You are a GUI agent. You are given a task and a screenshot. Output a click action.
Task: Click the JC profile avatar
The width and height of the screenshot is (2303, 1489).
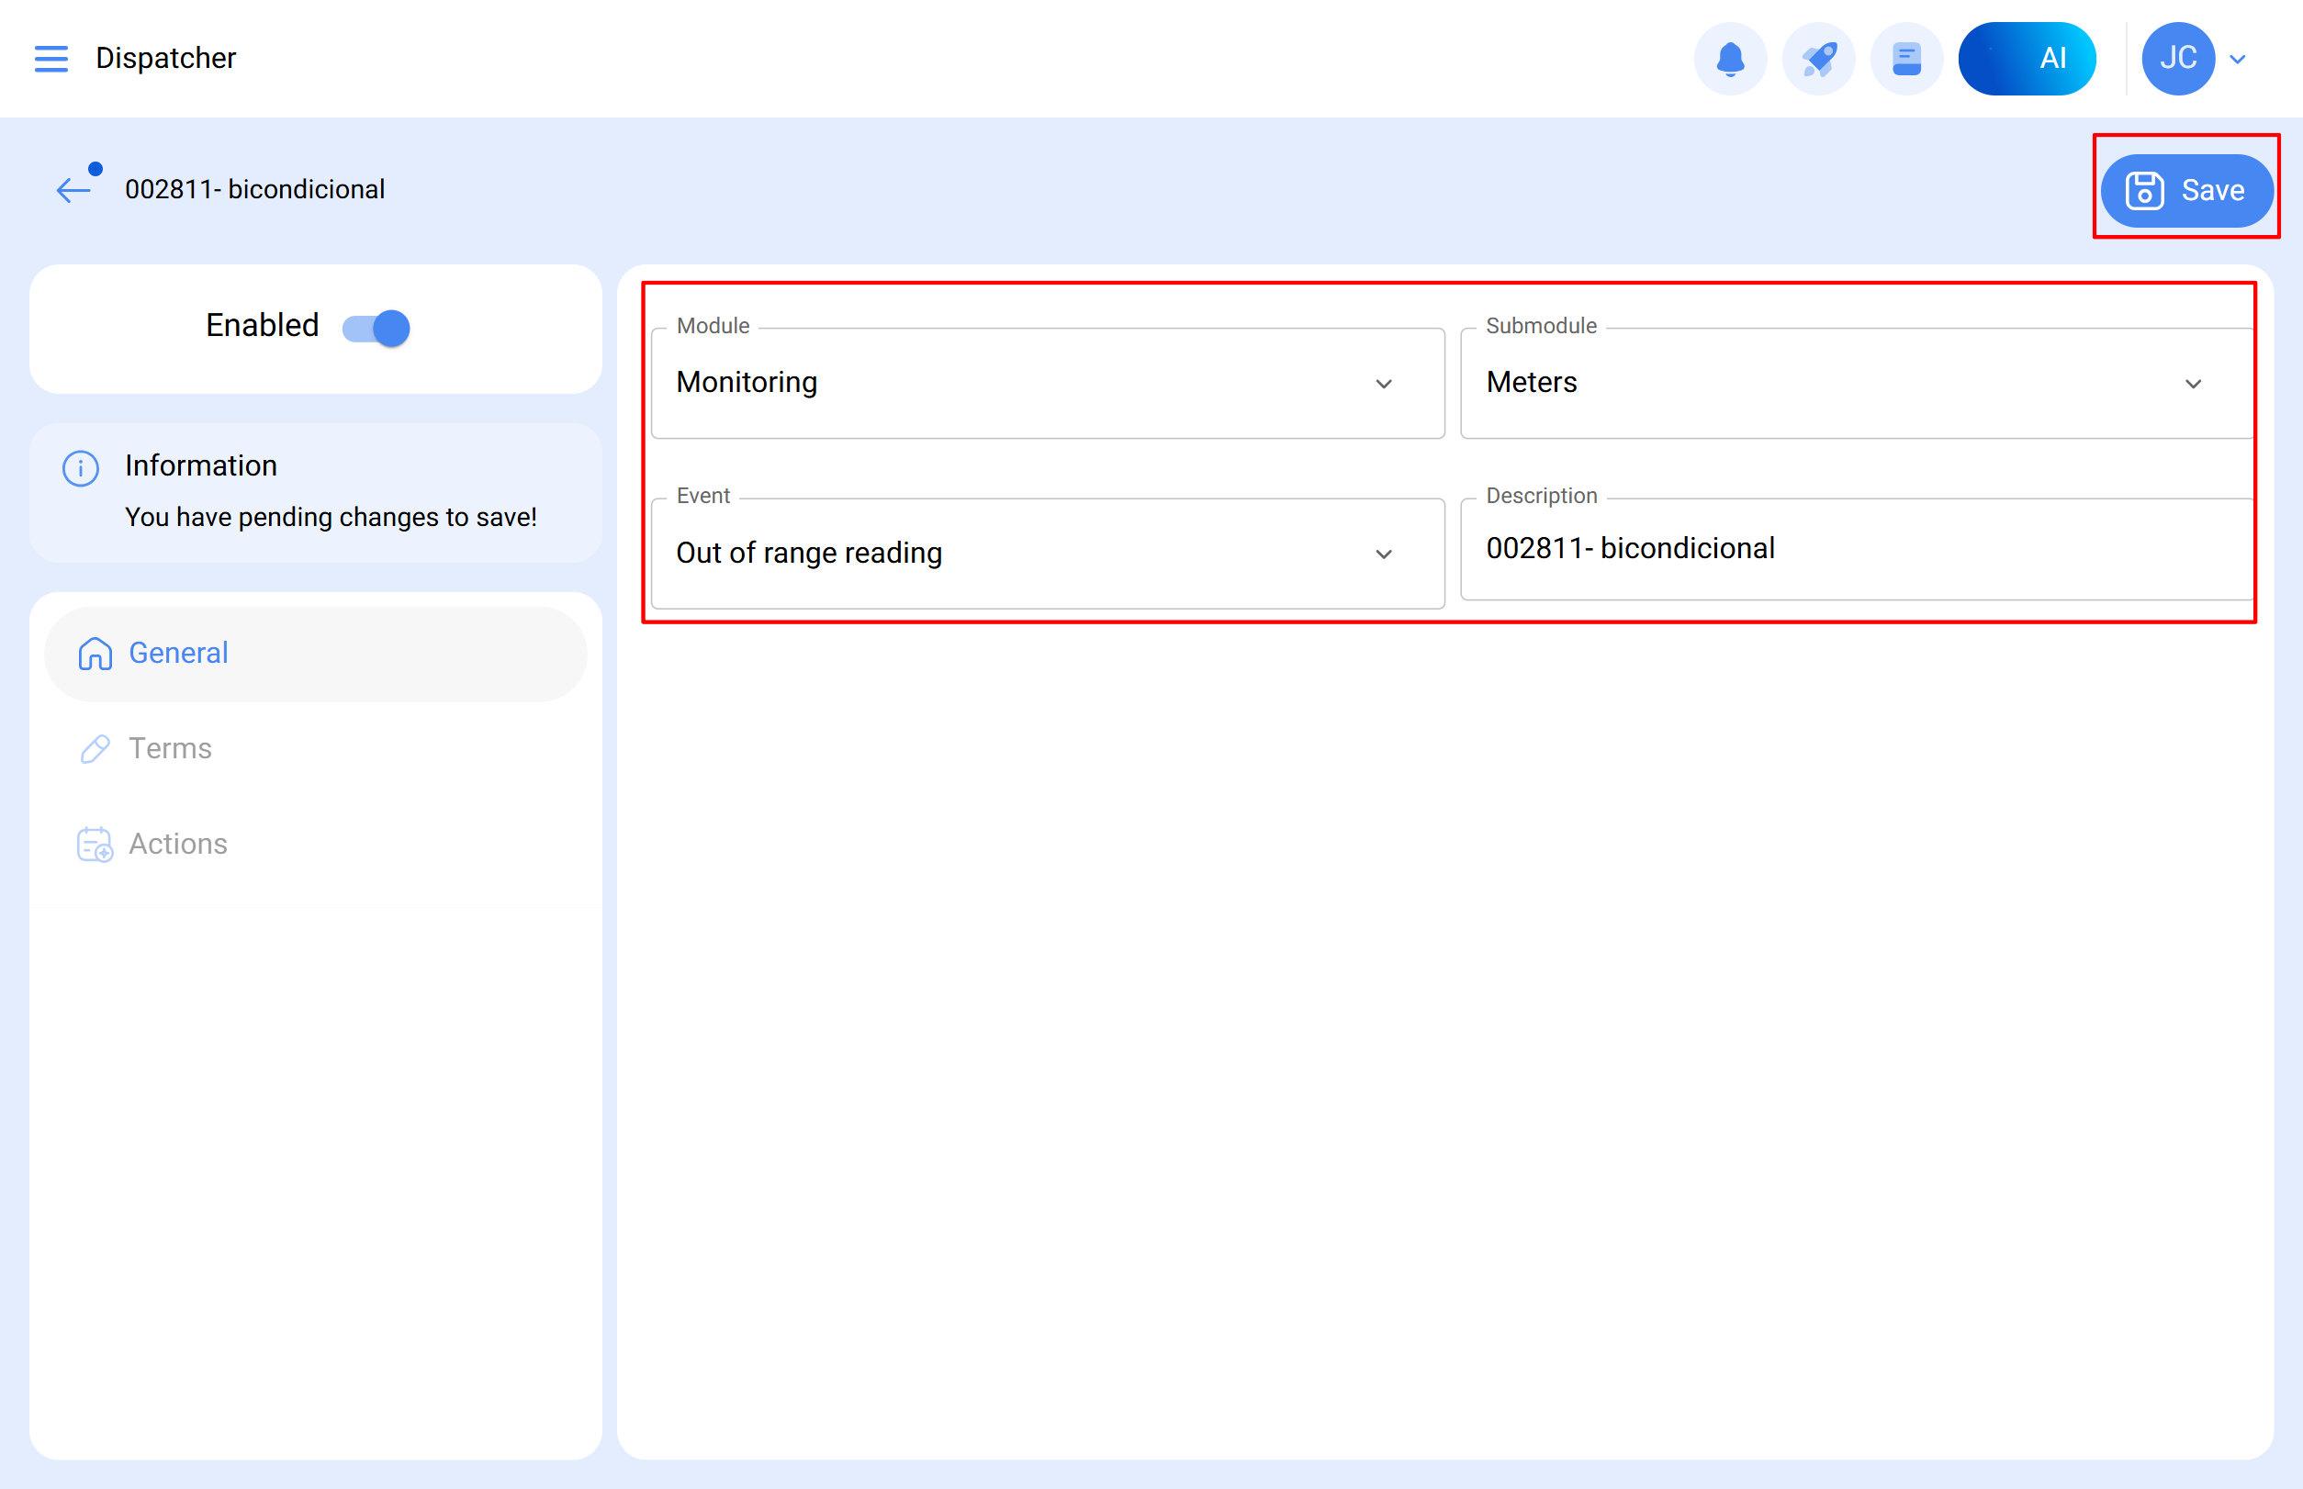tap(2177, 58)
